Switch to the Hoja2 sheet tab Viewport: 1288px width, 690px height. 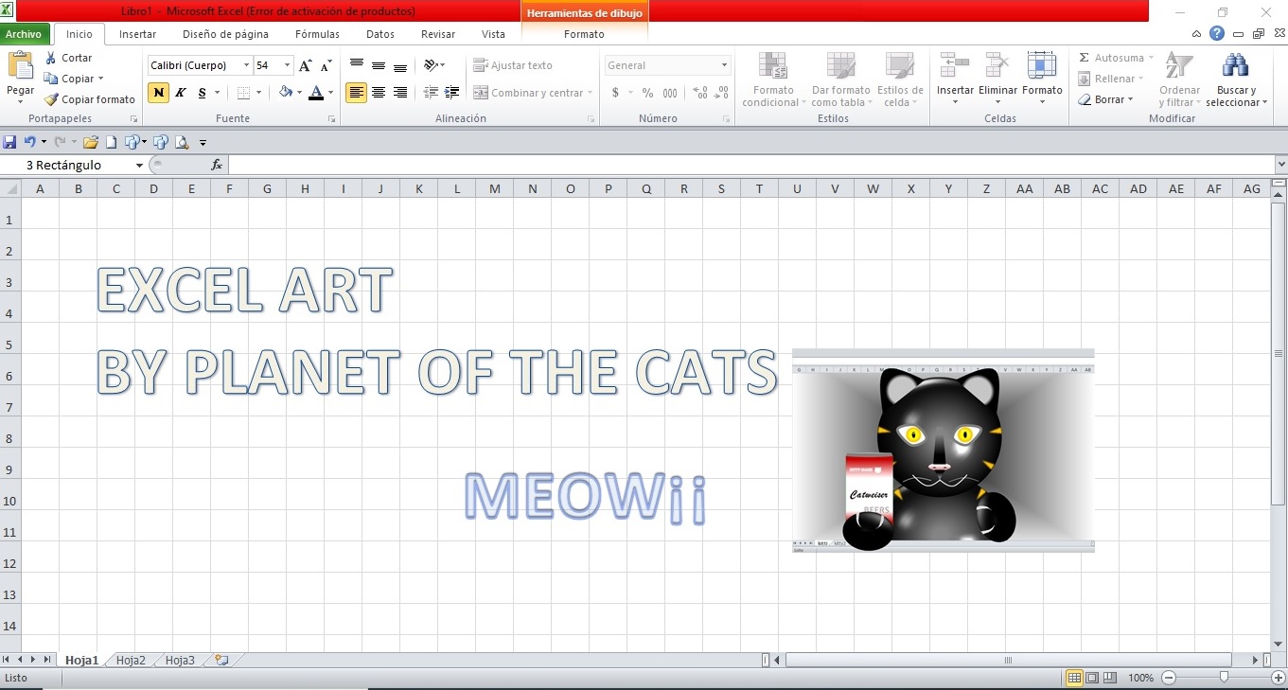click(130, 660)
